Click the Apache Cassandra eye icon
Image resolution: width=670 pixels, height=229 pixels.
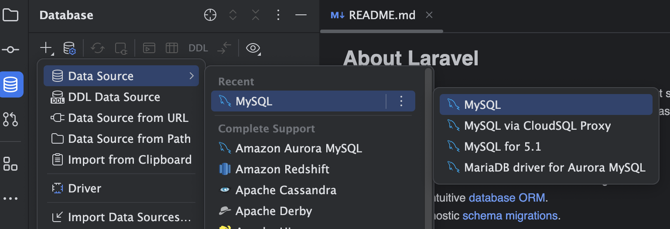[225, 190]
